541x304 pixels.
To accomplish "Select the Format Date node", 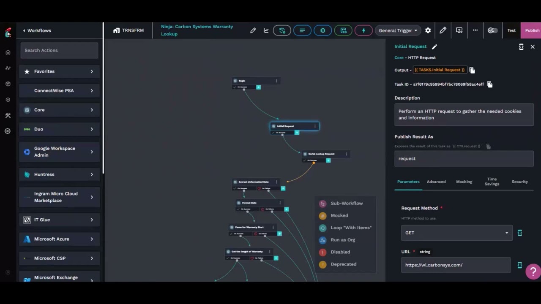I will click(259, 203).
